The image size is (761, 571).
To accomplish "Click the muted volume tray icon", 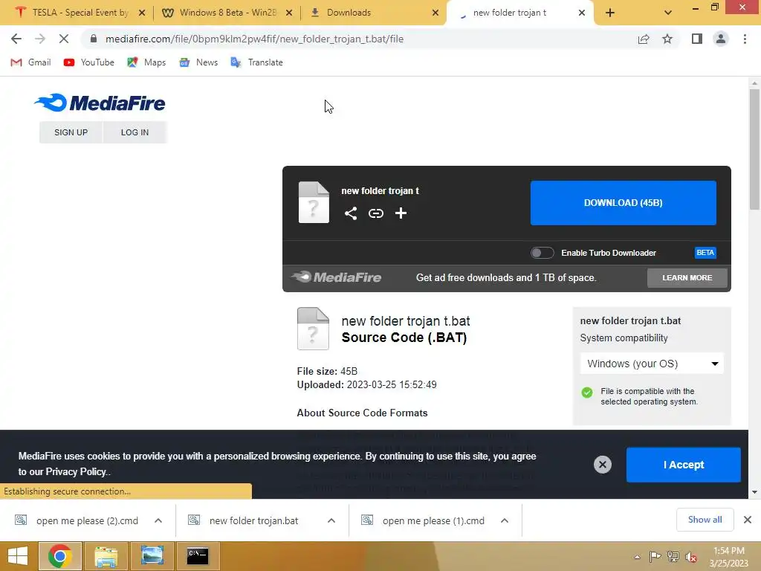I will point(691,557).
